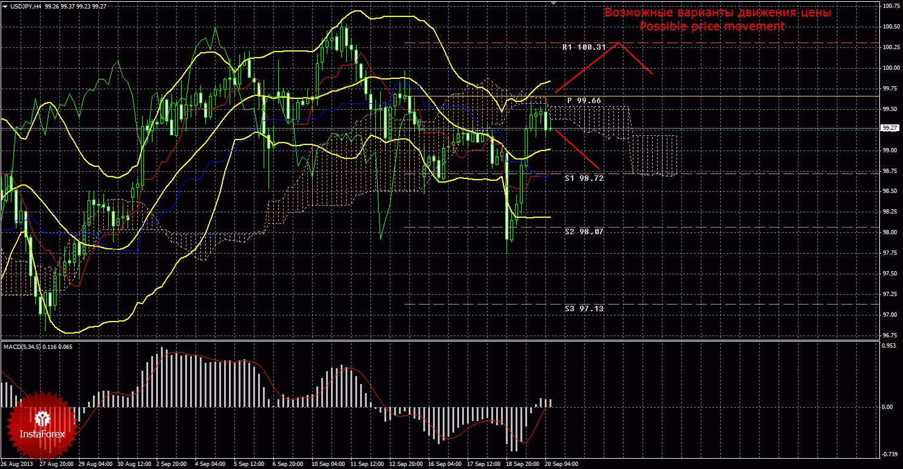The height and width of the screenshot is (469, 903).
Task: Click the '18 Sep 20:00' time label
Action: tap(522, 464)
